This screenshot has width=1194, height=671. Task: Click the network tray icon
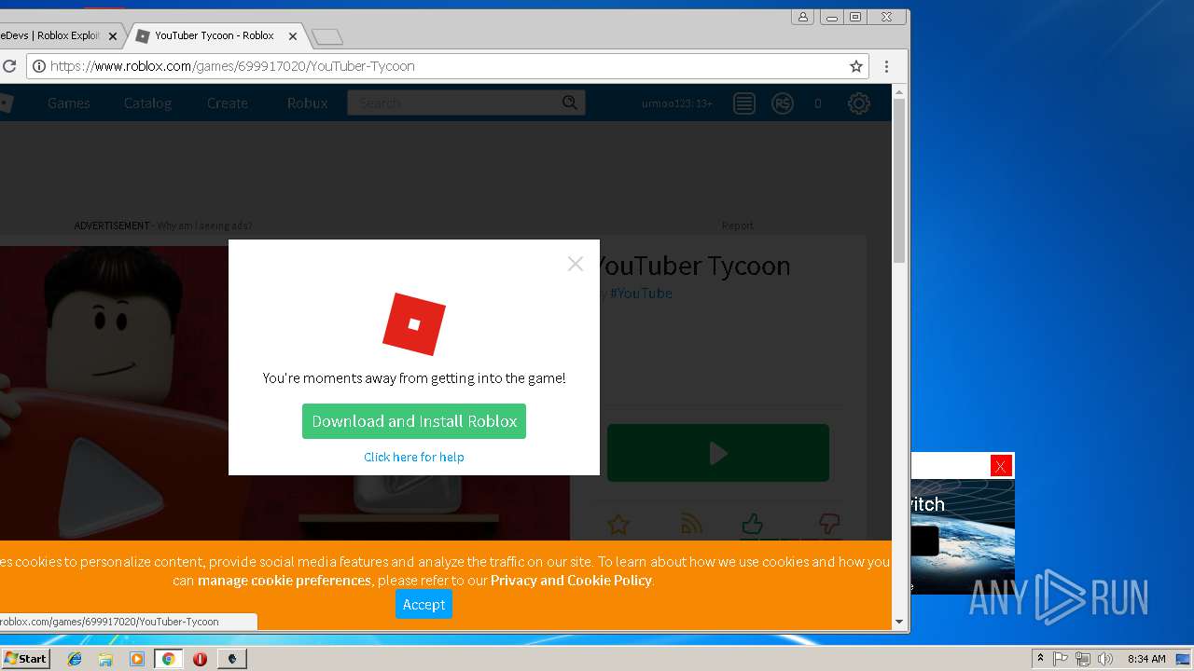(x=1083, y=659)
